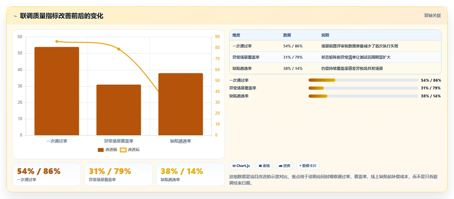This screenshot has height=199, width=454.
Task: Click the 缺陷逃逸率 x-axis label
Action: pos(181,141)
